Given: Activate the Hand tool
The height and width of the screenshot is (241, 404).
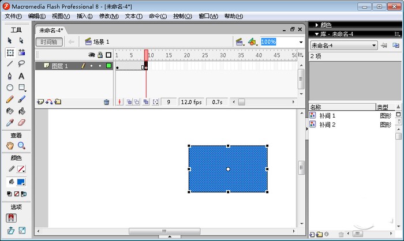Looking at the screenshot, I should pos(10,146).
